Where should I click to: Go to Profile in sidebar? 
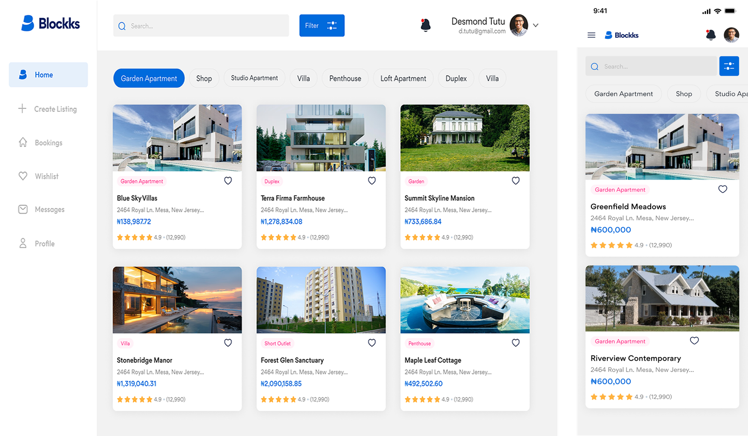(36, 243)
